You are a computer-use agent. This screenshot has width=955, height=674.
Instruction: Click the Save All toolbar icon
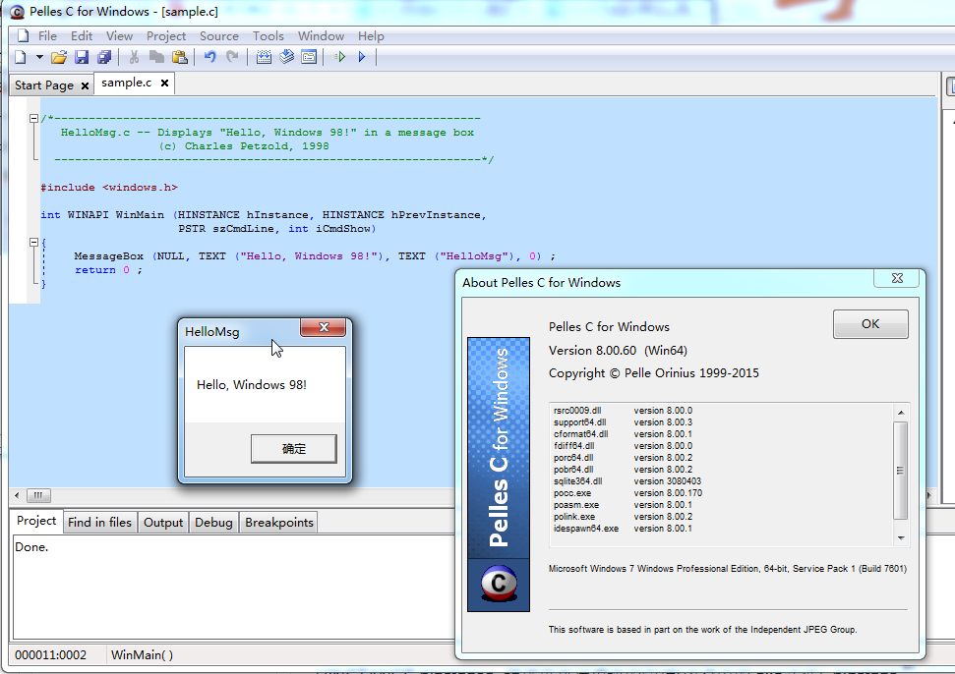pos(105,57)
